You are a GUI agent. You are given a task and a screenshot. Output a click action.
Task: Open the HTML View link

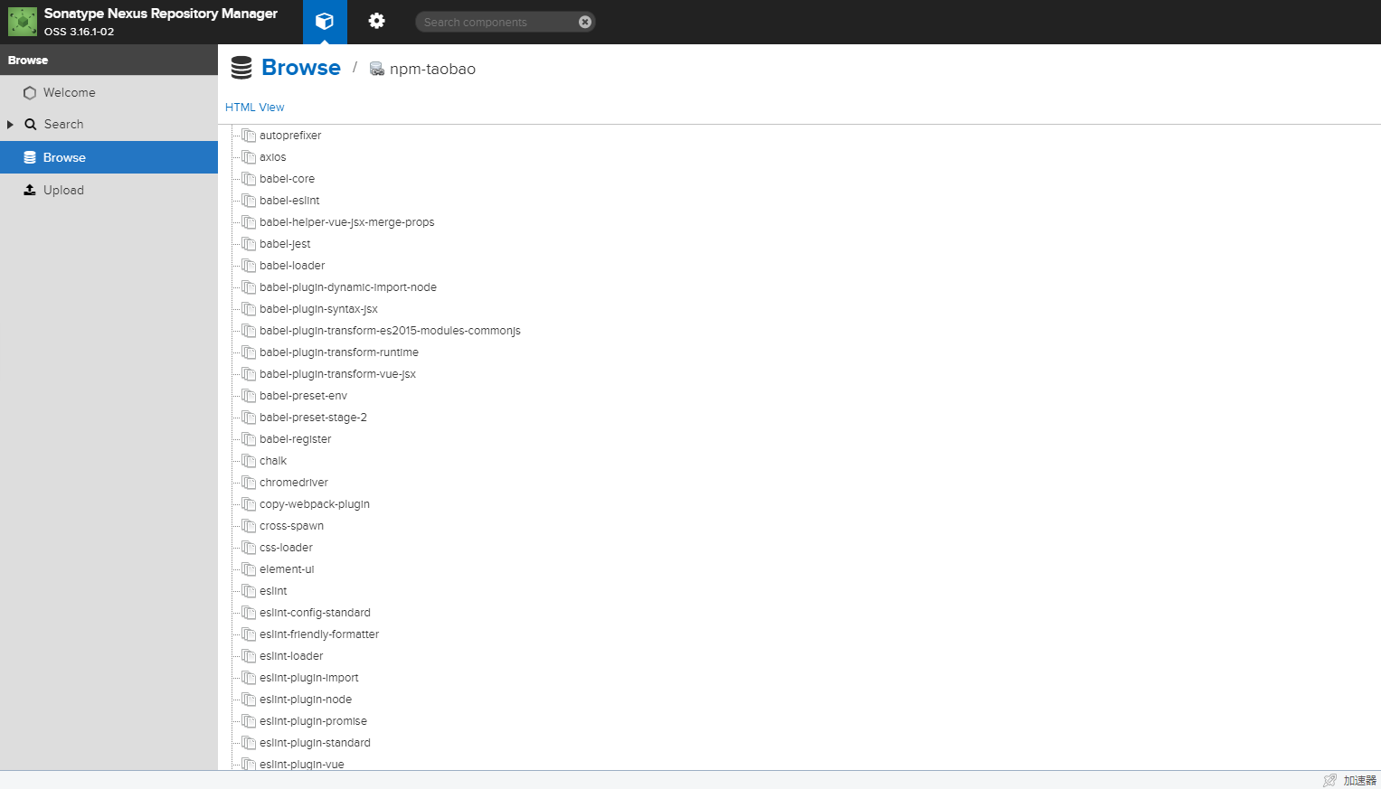254,107
